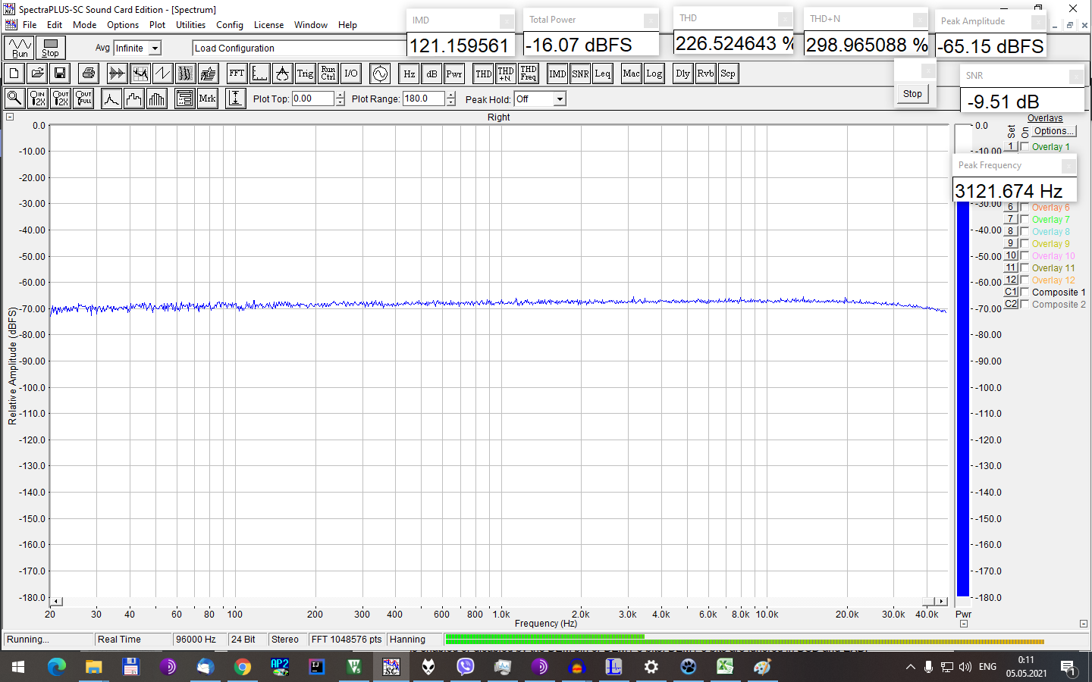Toggle the Overlay 8 checkbox on

(x=1025, y=232)
